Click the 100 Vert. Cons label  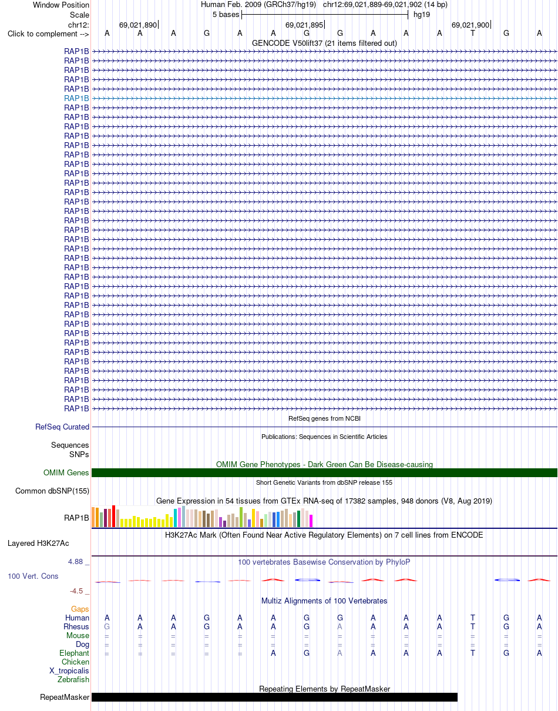click(x=33, y=576)
